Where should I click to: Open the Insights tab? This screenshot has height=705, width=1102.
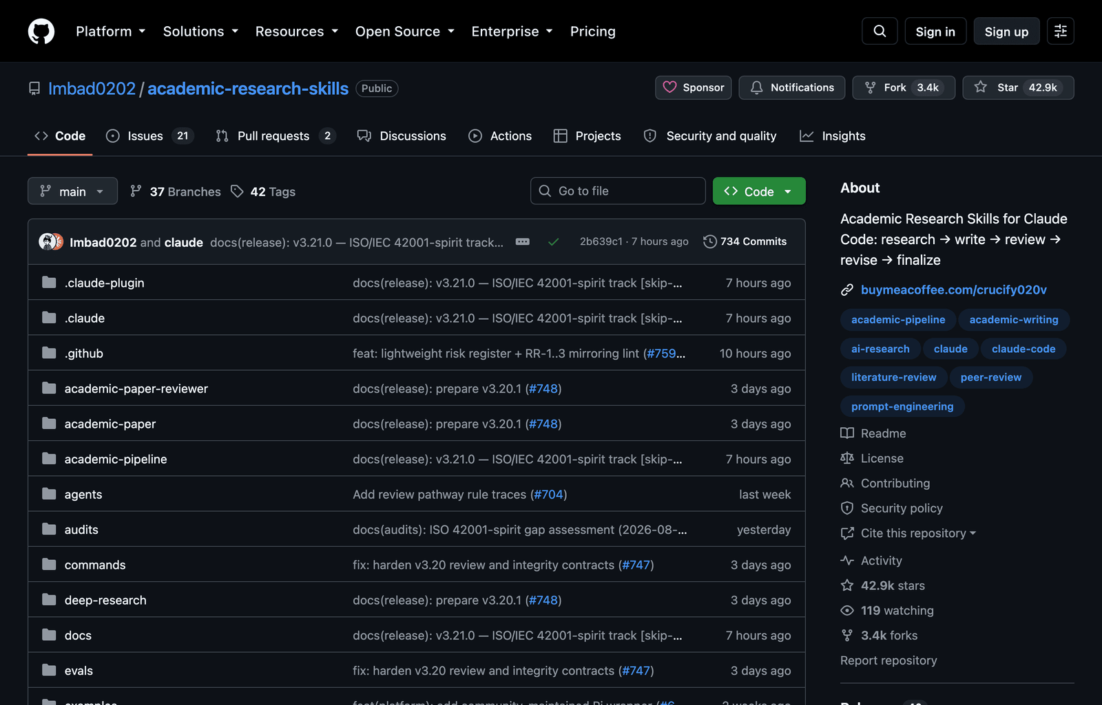click(x=832, y=136)
